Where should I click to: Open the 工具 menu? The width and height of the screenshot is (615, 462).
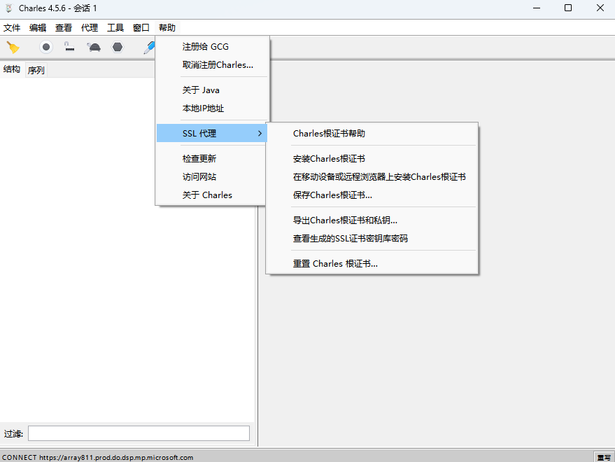[x=115, y=28]
